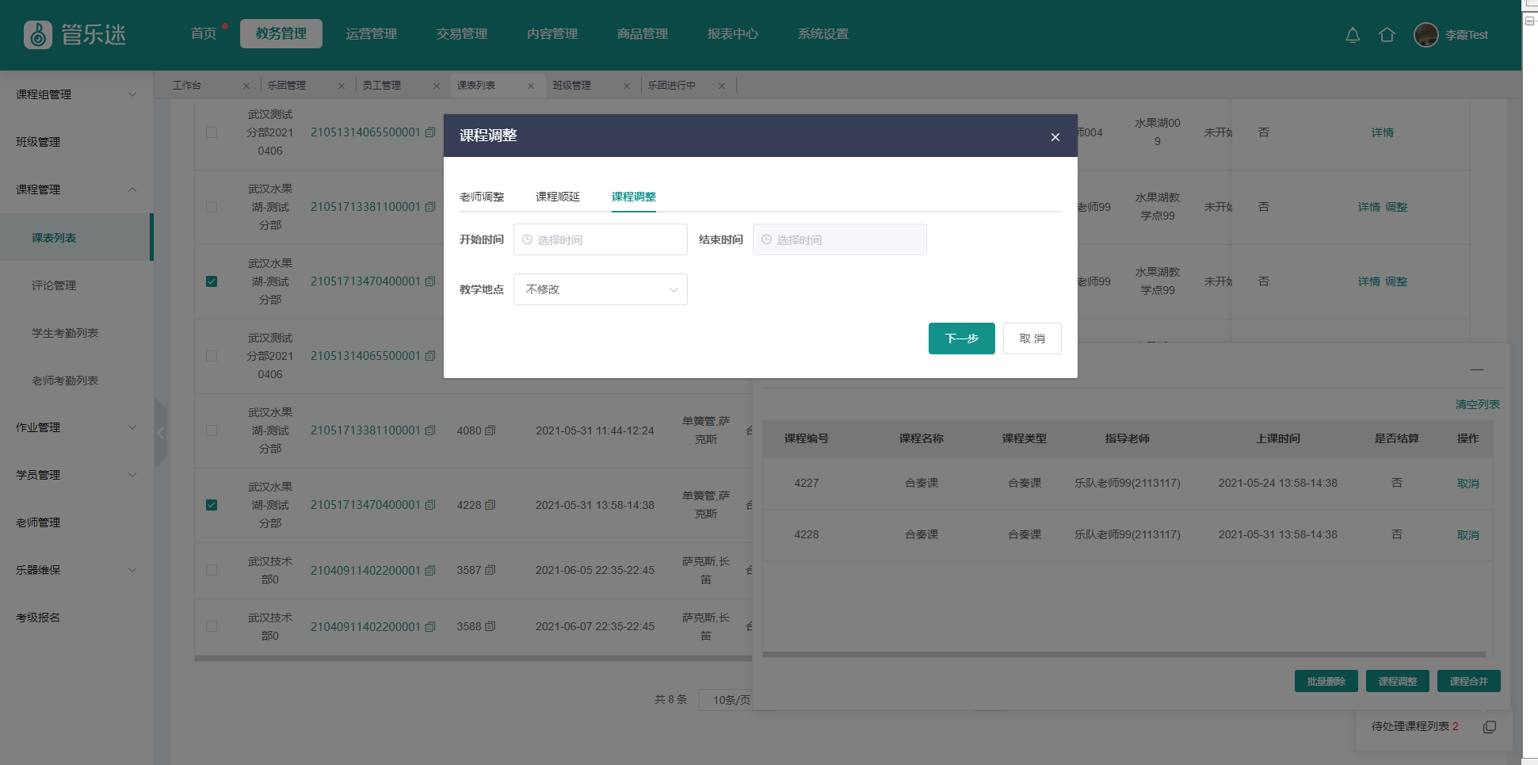Image resolution: width=1538 pixels, height=765 pixels.
Task: Close the 乐团管理 tab with its X
Action: [342, 86]
